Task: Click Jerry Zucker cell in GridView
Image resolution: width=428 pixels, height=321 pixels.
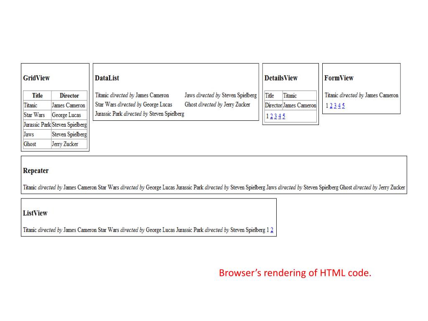Action: (69, 144)
